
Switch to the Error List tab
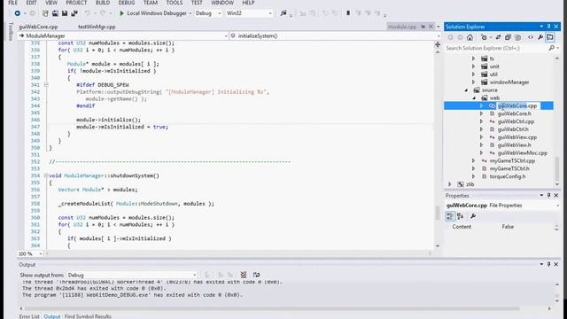pos(29,316)
